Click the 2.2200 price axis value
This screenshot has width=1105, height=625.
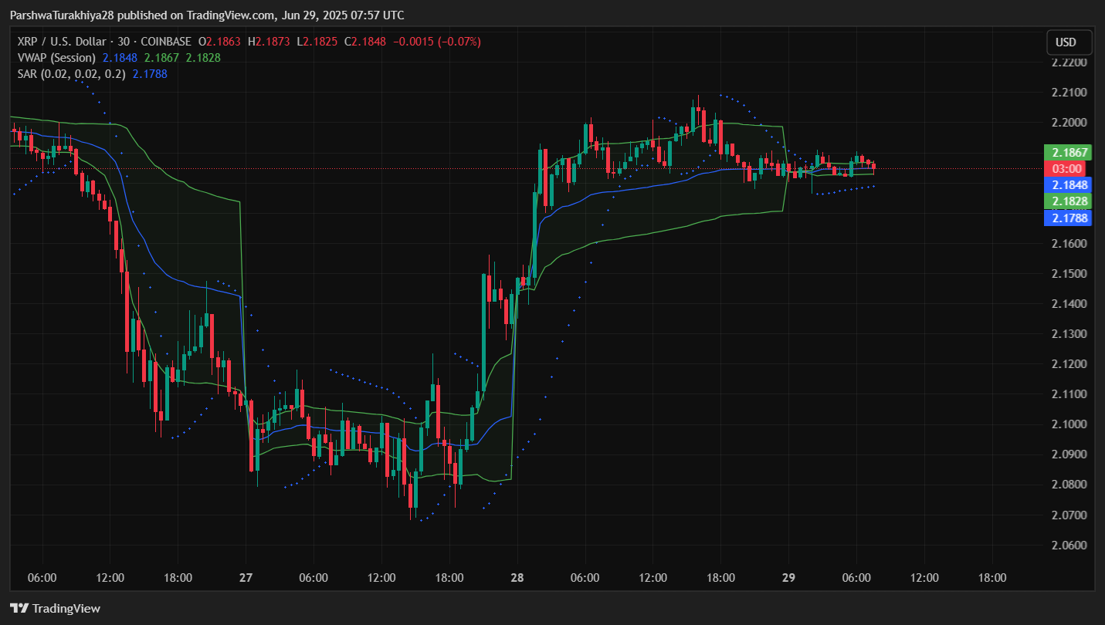(1069, 62)
